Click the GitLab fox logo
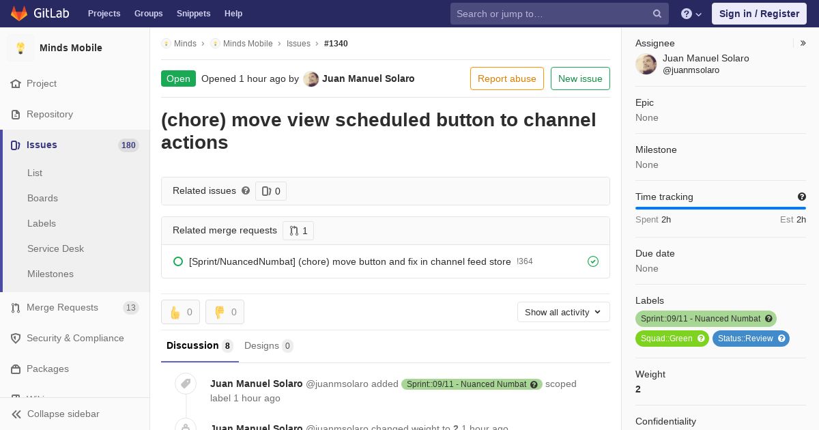 tap(19, 14)
